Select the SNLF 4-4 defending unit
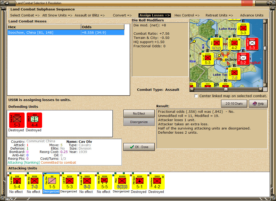The image size is (276, 201). pos(34,120)
